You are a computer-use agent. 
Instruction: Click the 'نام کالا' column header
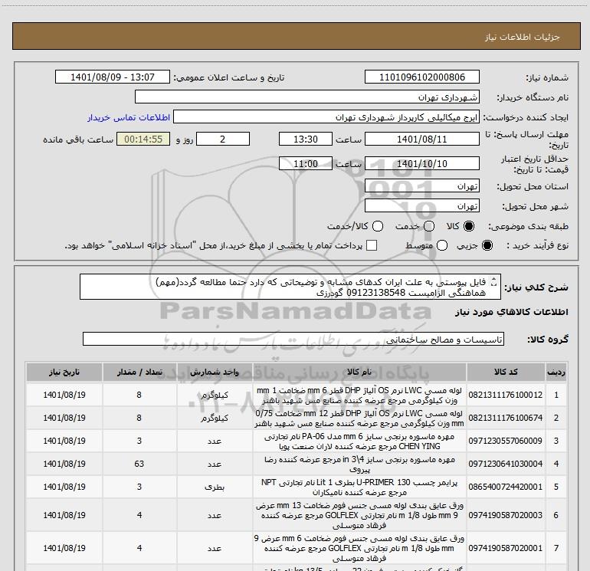pyautogui.click(x=359, y=372)
